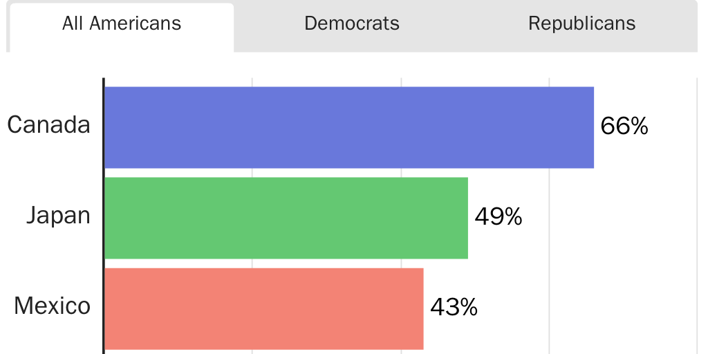
Task: Click the Canada axis label
Action: (x=48, y=125)
